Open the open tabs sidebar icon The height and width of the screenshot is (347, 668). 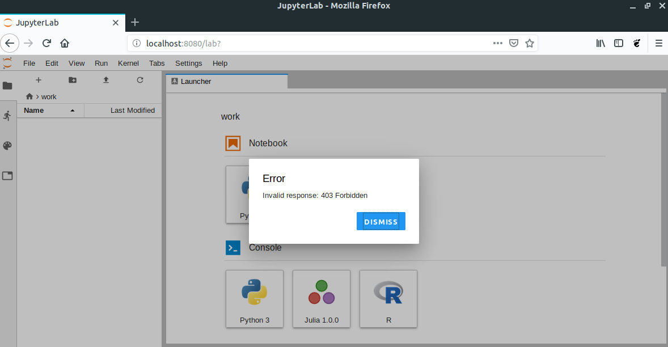click(x=7, y=175)
